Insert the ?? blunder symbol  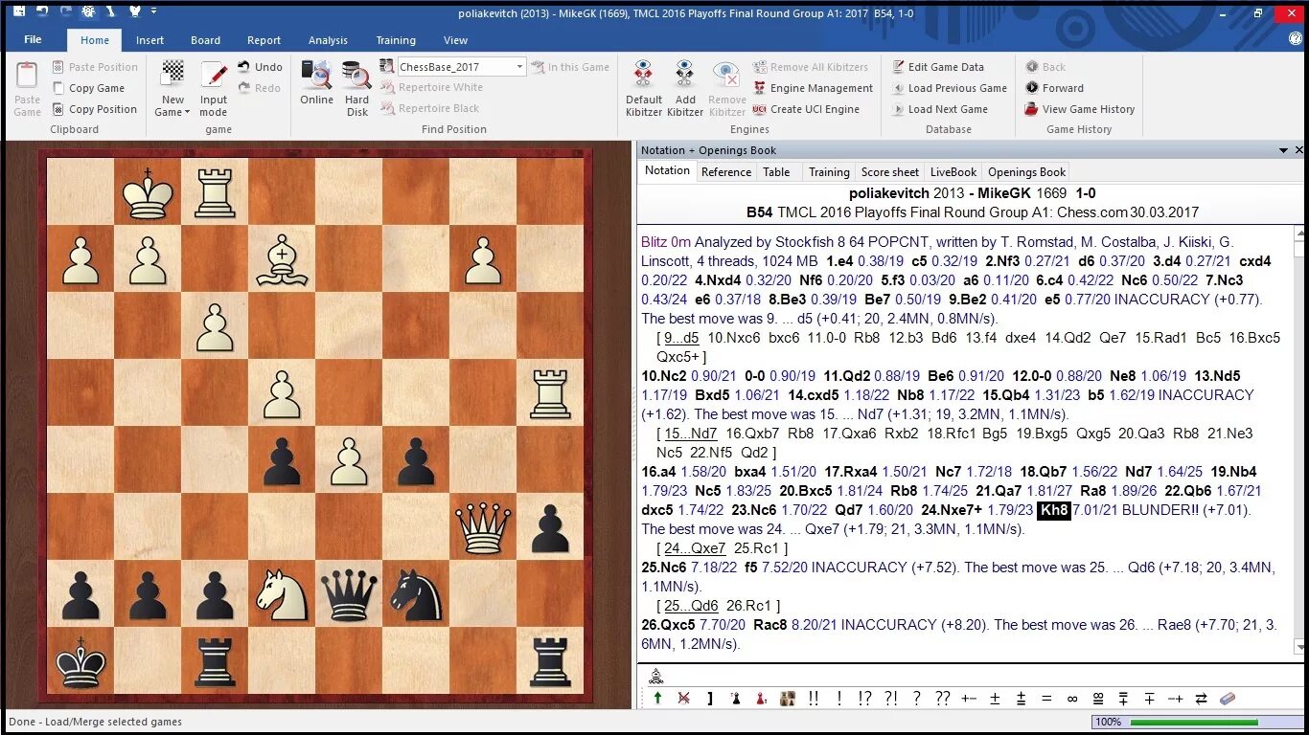942,699
